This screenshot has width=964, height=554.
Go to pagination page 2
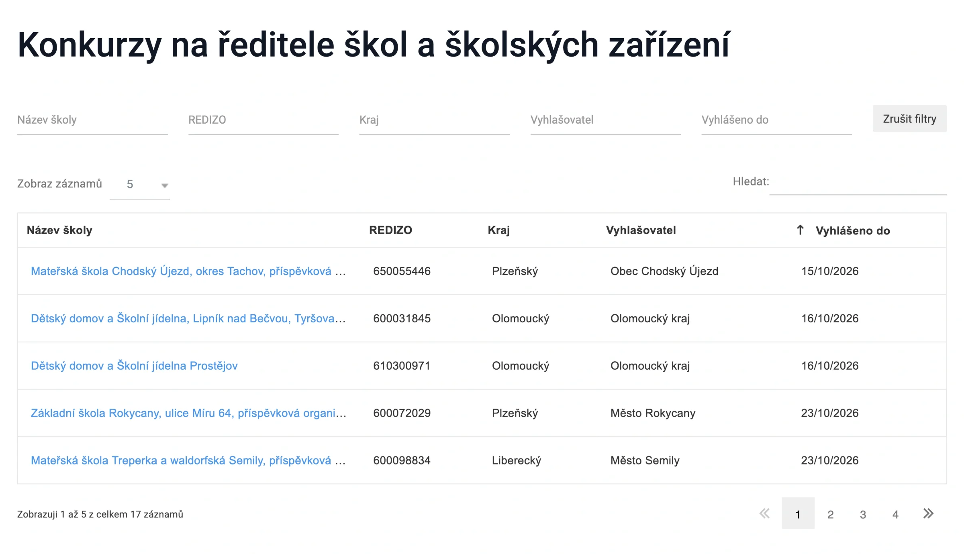click(831, 514)
